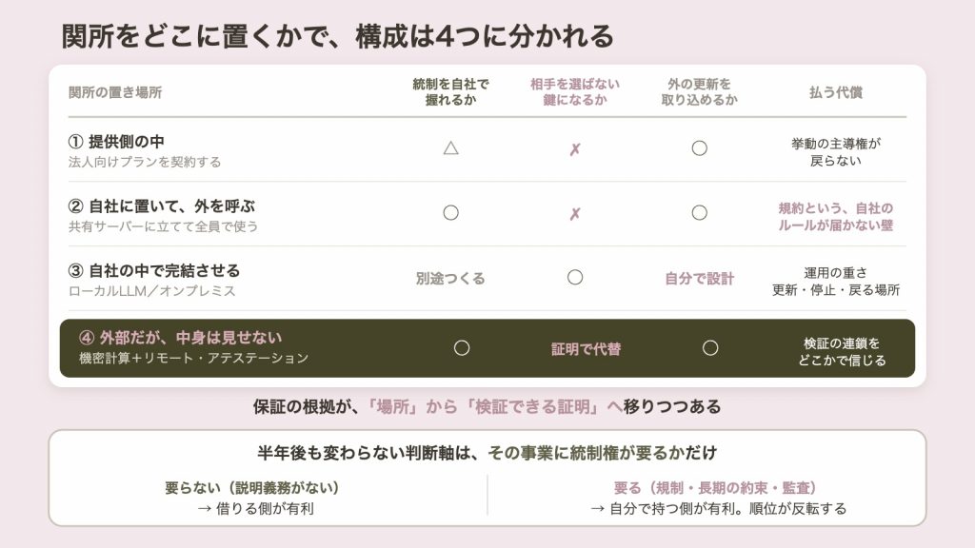Click the circle under 外の更新を取り込めるか in row ①
The width and height of the screenshot is (975, 548).
[700, 147]
